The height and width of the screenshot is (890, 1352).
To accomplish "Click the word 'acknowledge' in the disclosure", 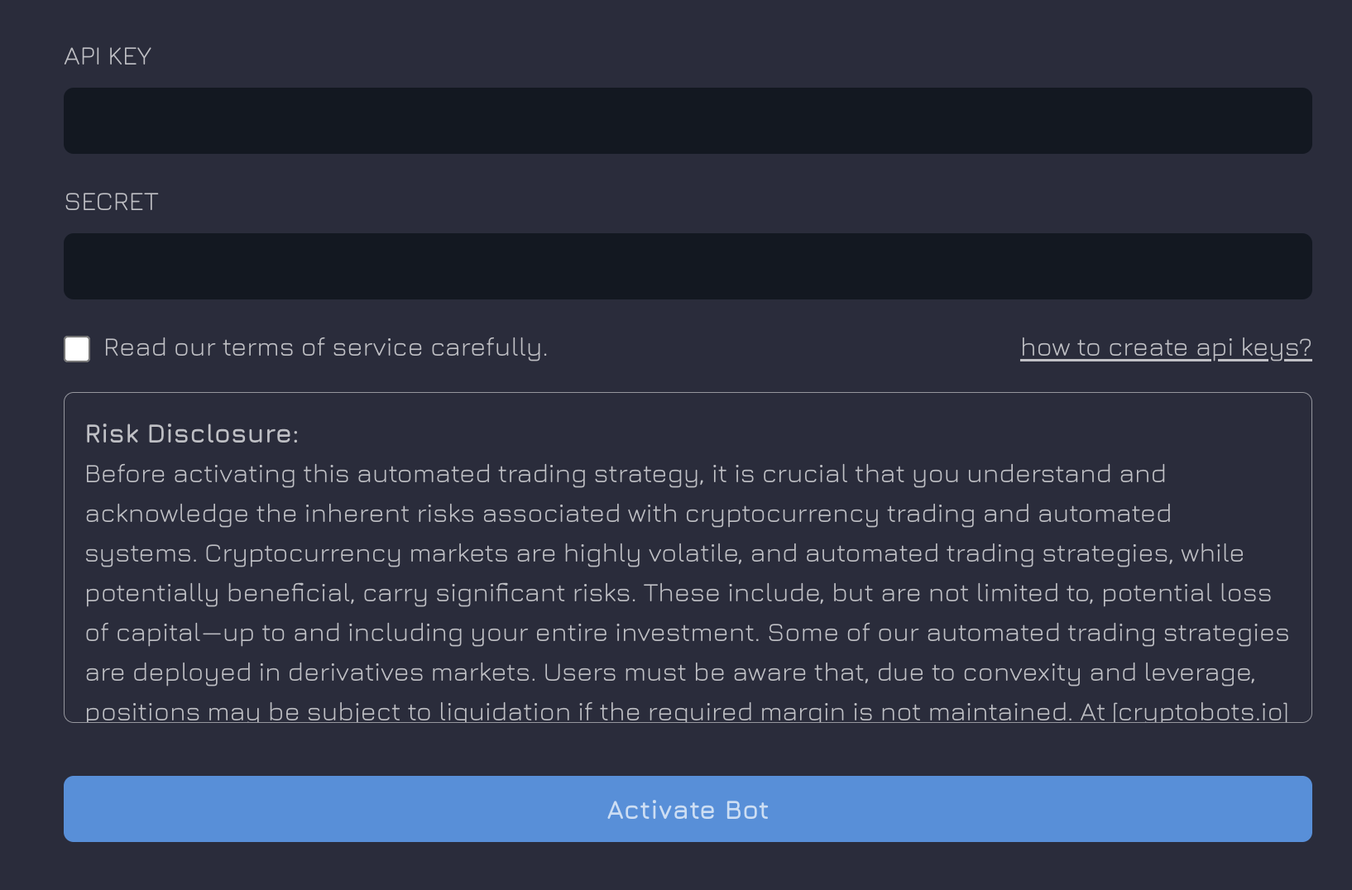I will [166, 514].
